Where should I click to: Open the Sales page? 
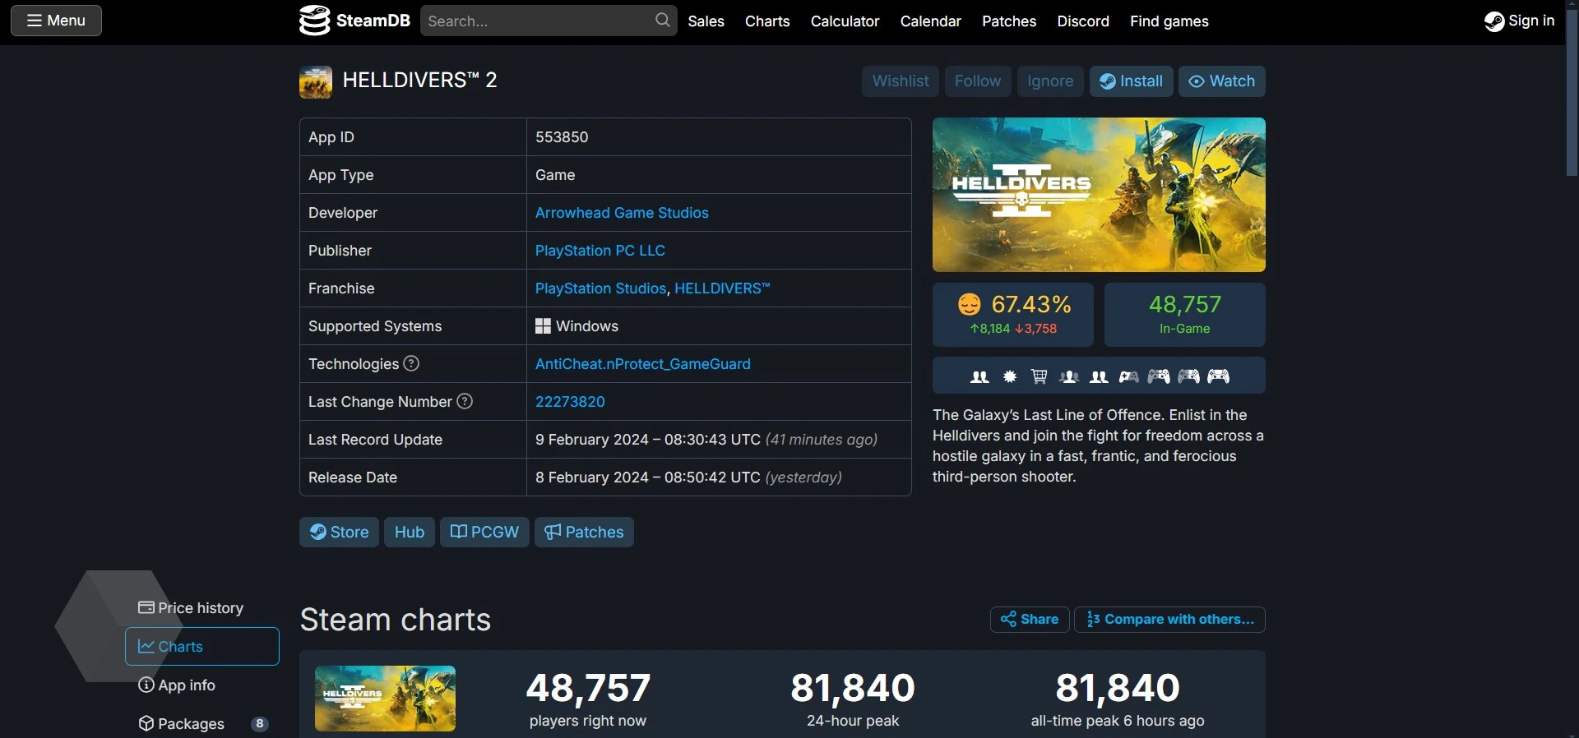[x=706, y=21]
